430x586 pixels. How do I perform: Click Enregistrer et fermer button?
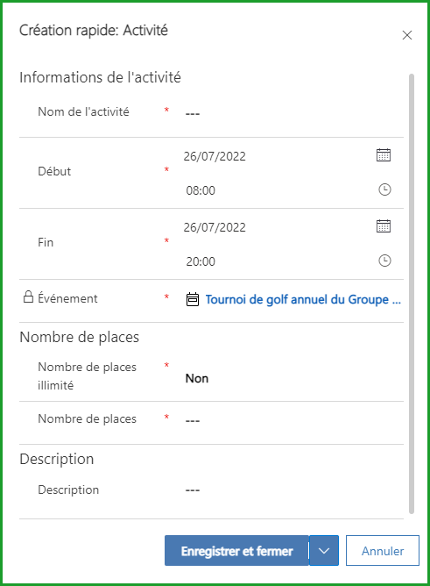click(x=236, y=551)
